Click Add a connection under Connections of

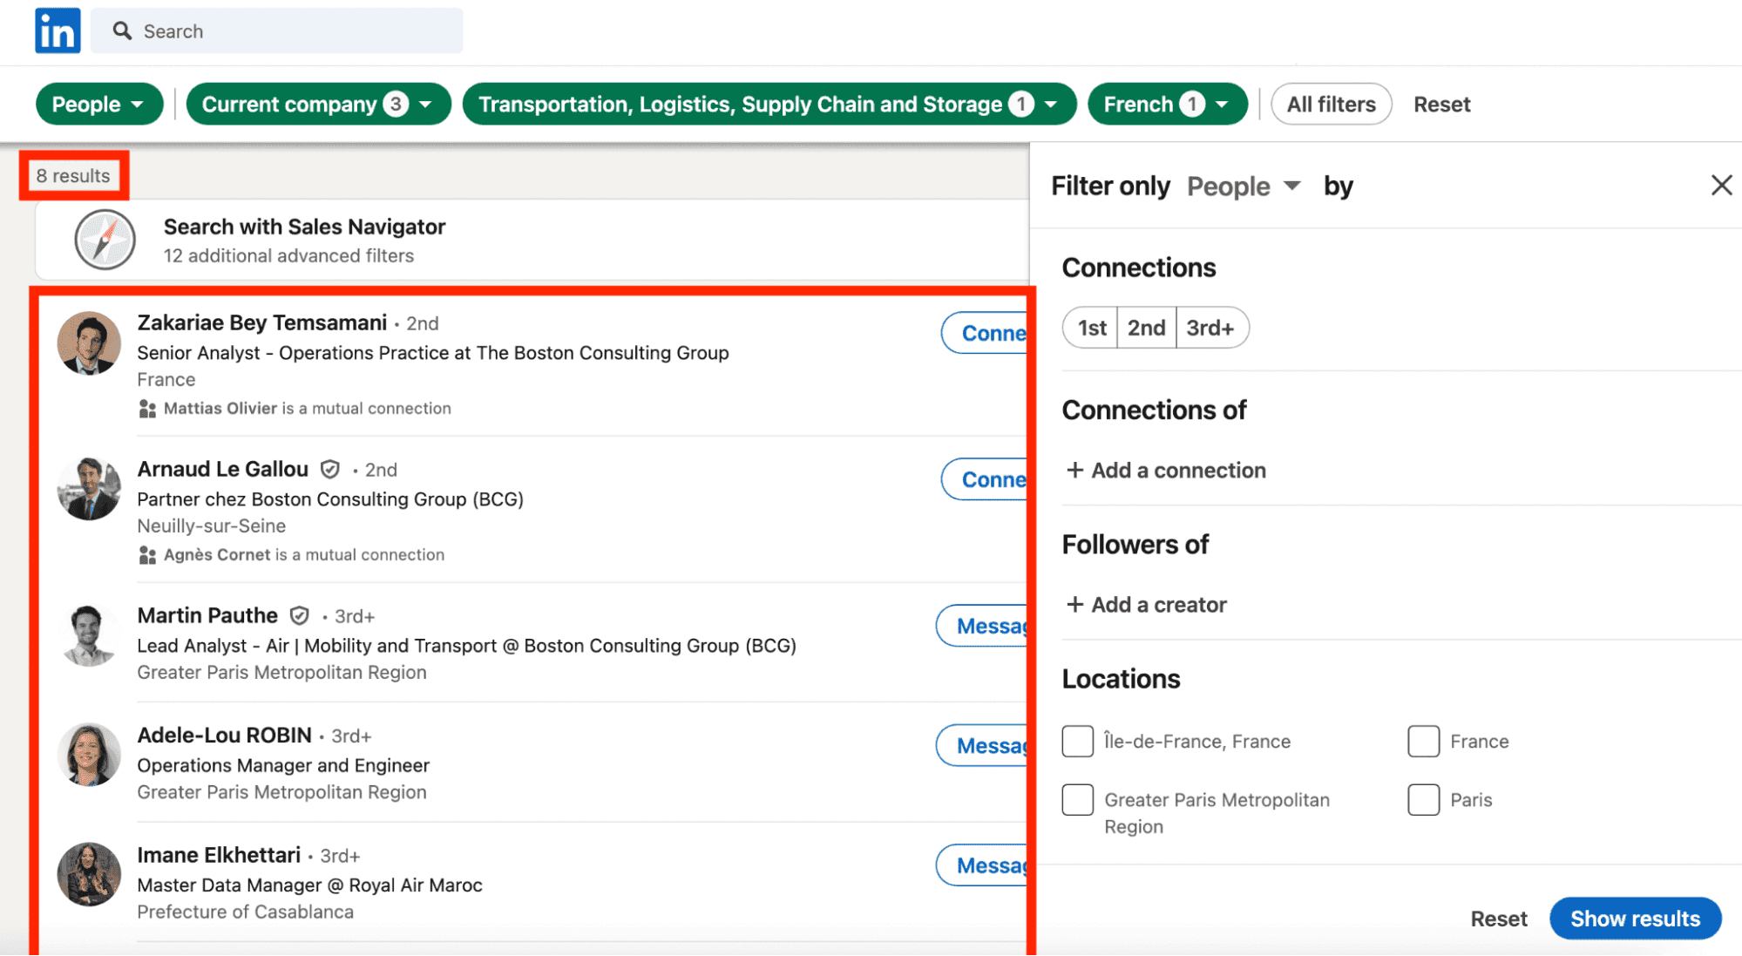[x=1165, y=470]
